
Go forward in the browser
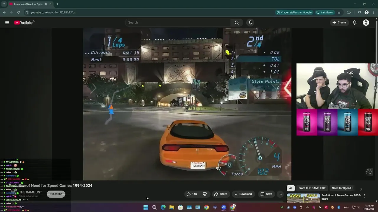coord(11,12)
